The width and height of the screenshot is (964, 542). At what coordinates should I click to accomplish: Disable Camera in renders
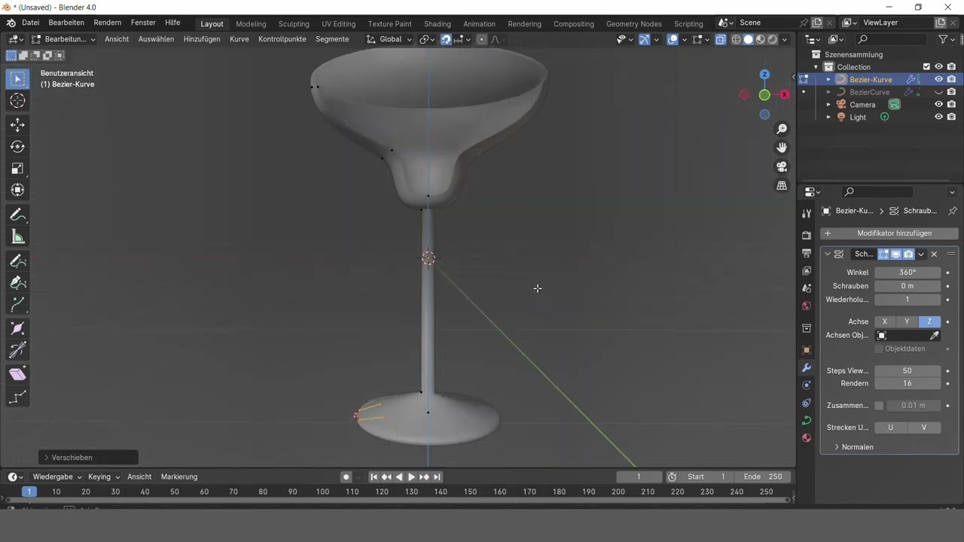(952, 105)
